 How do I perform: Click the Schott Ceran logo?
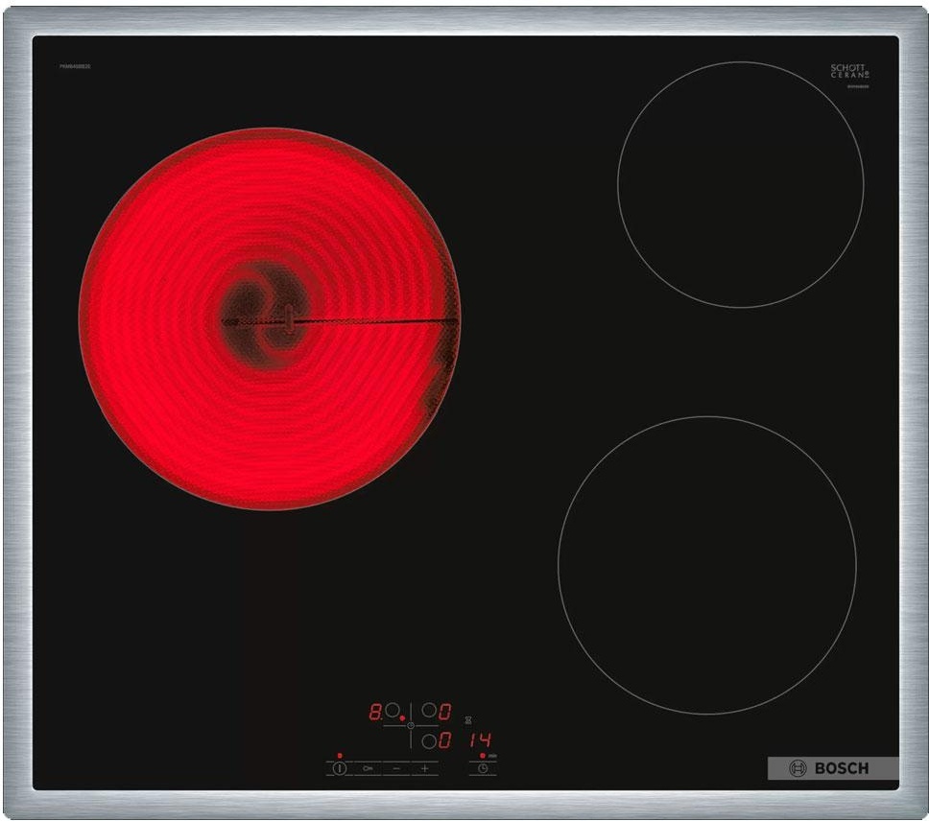849,72
